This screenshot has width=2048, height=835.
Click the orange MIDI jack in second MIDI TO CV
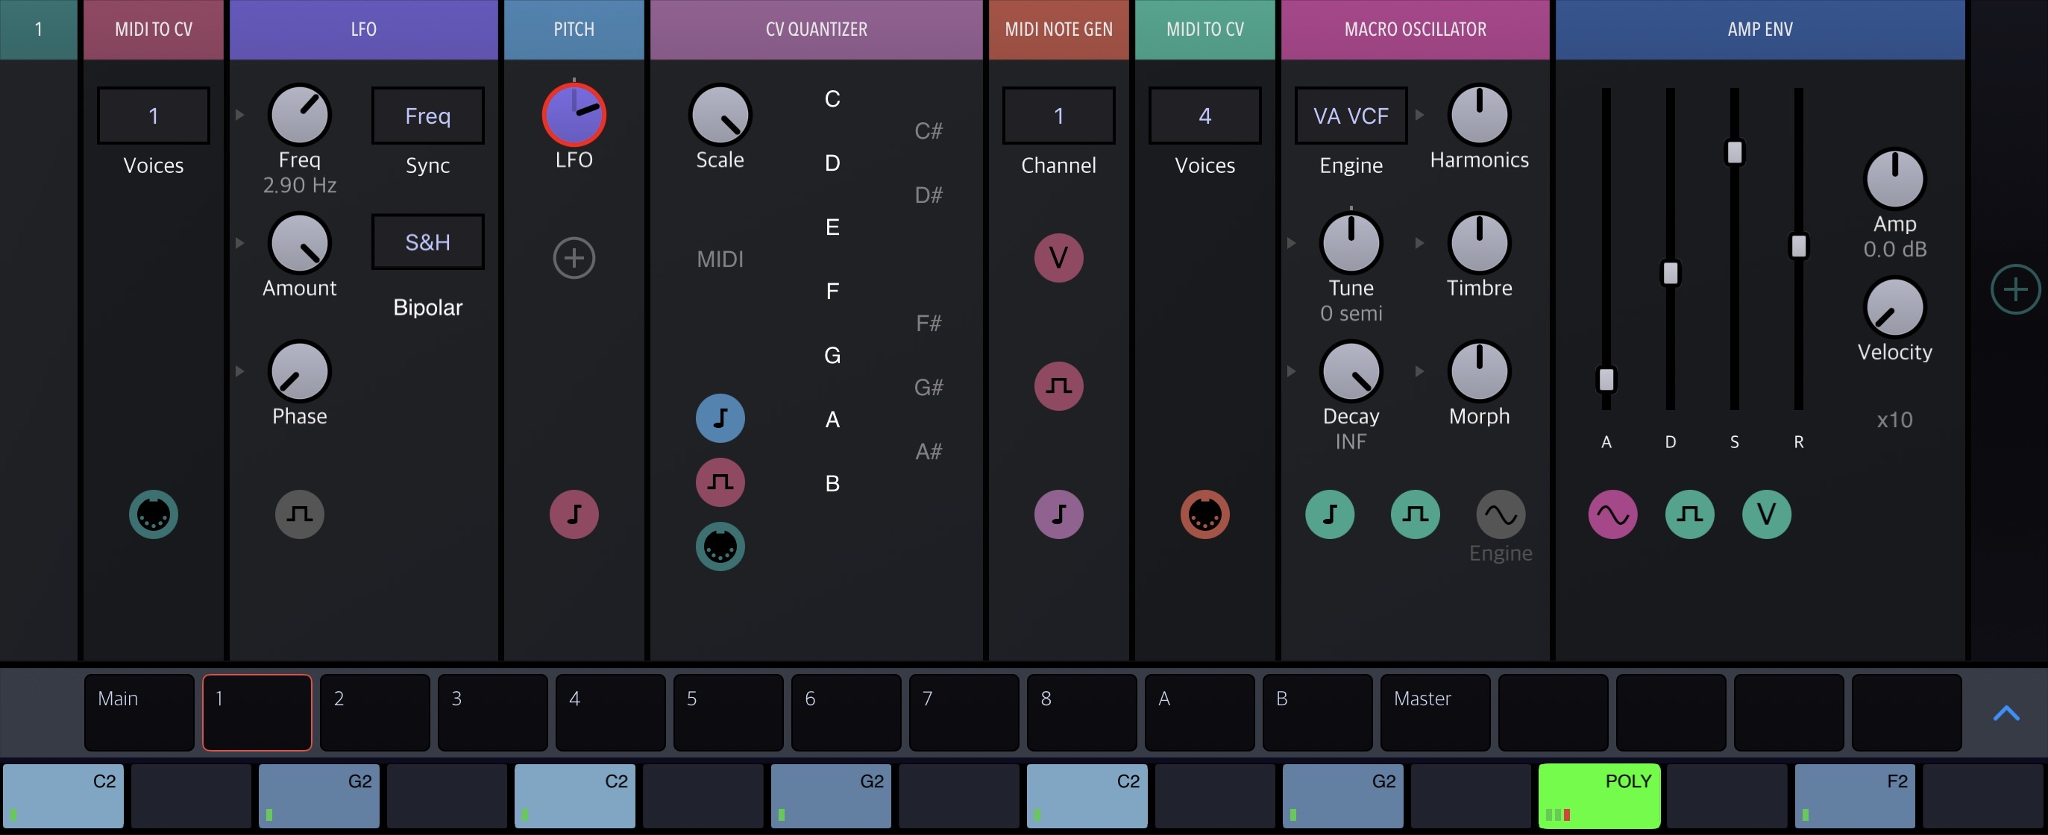click(x=1205, y=515)
